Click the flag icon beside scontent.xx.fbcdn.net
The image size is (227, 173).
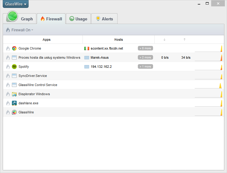[87, 48]
